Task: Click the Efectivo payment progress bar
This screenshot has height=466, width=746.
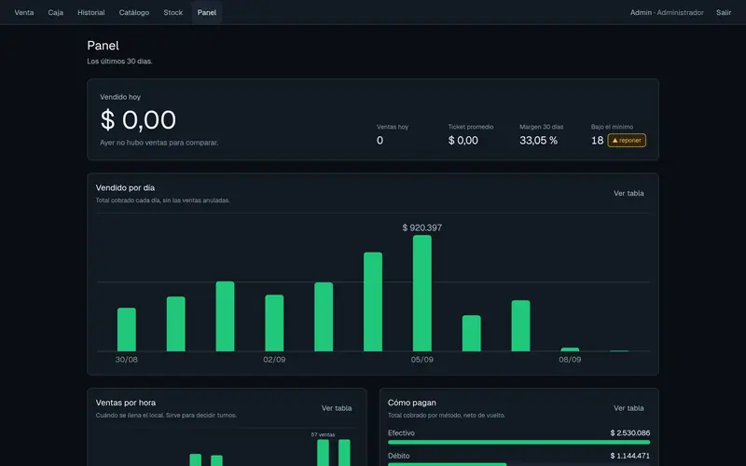Action: (518, 442)
